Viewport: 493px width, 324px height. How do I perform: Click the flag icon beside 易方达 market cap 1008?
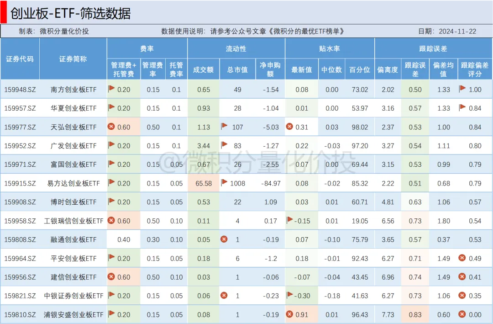224,183
